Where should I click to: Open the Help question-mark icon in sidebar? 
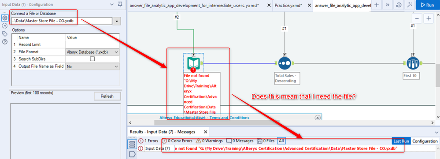(4, 42)
